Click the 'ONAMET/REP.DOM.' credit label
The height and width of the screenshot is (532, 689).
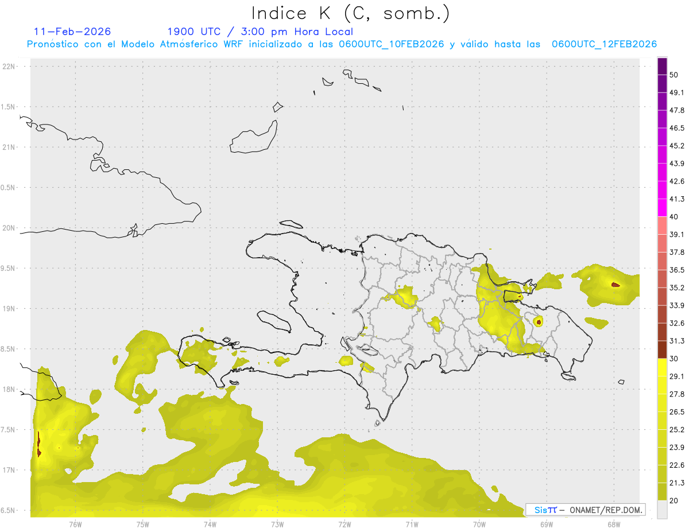click(605, 510)
